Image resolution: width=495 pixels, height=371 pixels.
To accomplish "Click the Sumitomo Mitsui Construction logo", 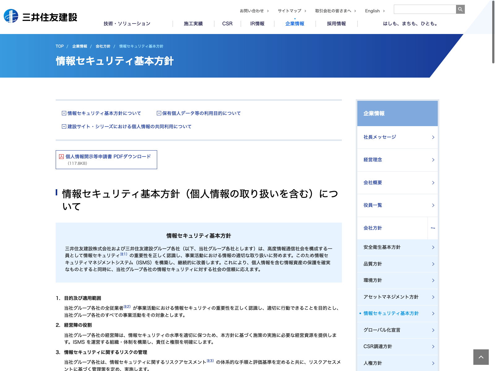I will click(x=41, y=16).
